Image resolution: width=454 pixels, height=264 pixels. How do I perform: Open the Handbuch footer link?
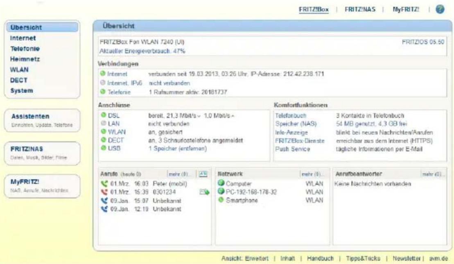(320, 258)
